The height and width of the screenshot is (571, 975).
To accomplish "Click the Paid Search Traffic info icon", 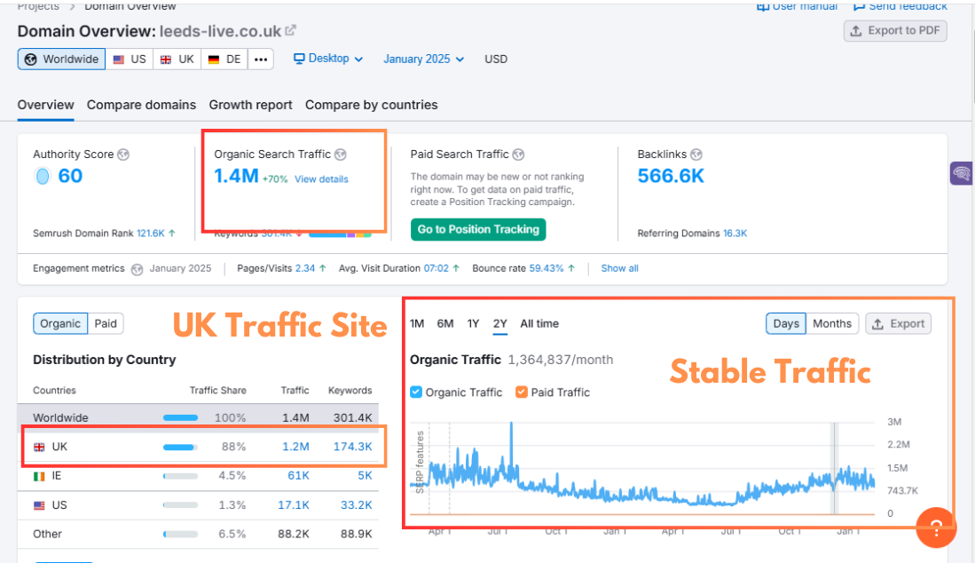I will pyautogui.click(x=519, y=155).
